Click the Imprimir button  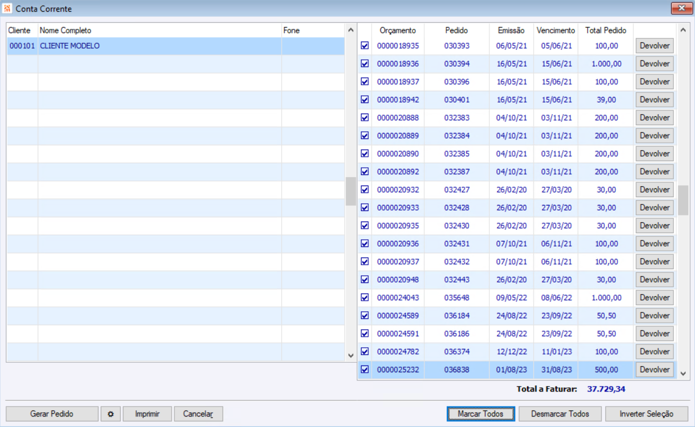click(147, 414)
